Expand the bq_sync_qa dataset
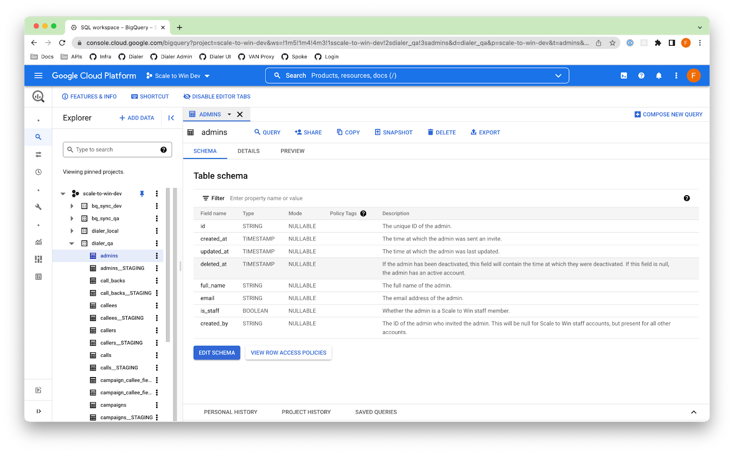This screenshot has height=454, width=734. (72, 219)
